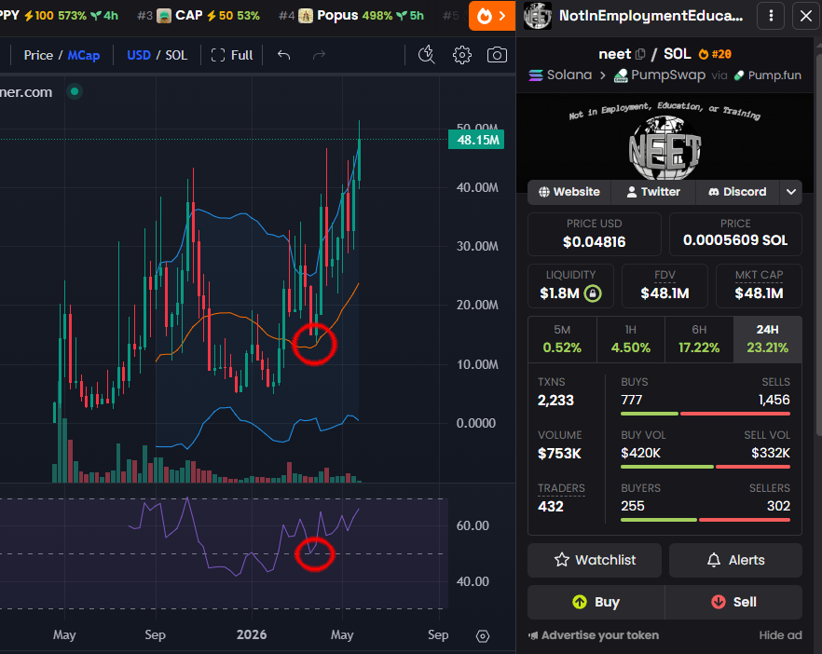Image resolution: width=822 pixels, height=654 pixels.
Task: Click the TXNS 2,233 value
Action: tap(555, 401)
